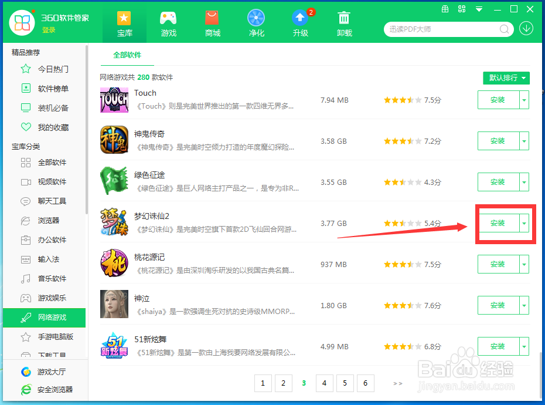This screenshot has height=405, width=545.
Task: Install 绿色征途
Action: pyautogui.click(x=499, y=182)
